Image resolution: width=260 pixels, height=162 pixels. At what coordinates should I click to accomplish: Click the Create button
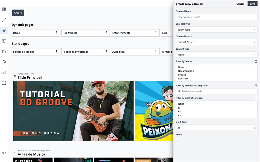click(x=18, y=13)
